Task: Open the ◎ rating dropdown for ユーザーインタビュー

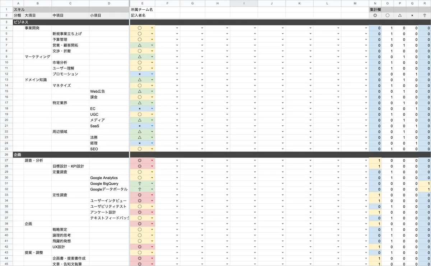Action: point(152,201)
